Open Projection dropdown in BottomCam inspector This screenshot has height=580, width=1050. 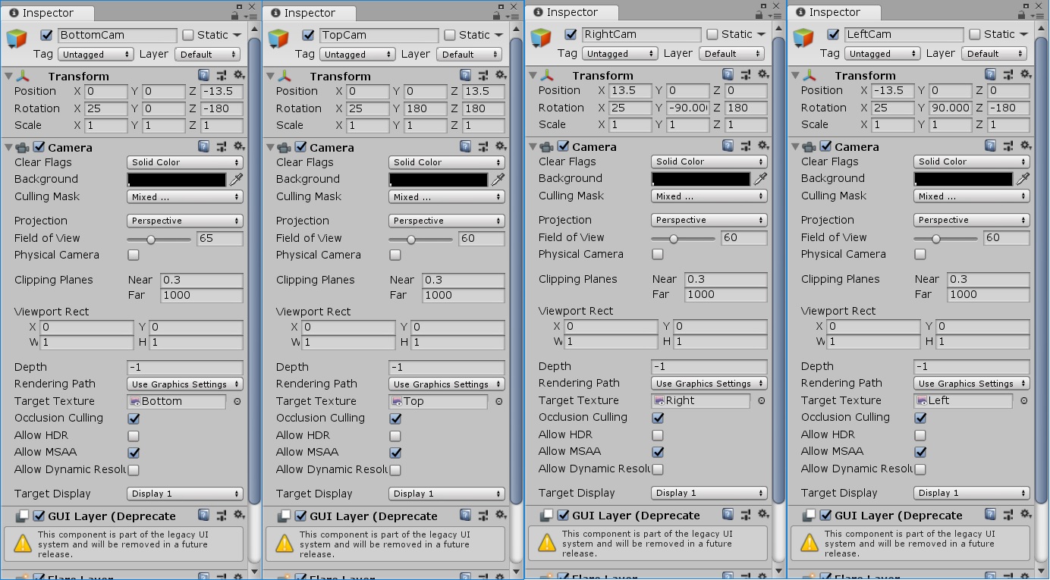pos(185,221)
